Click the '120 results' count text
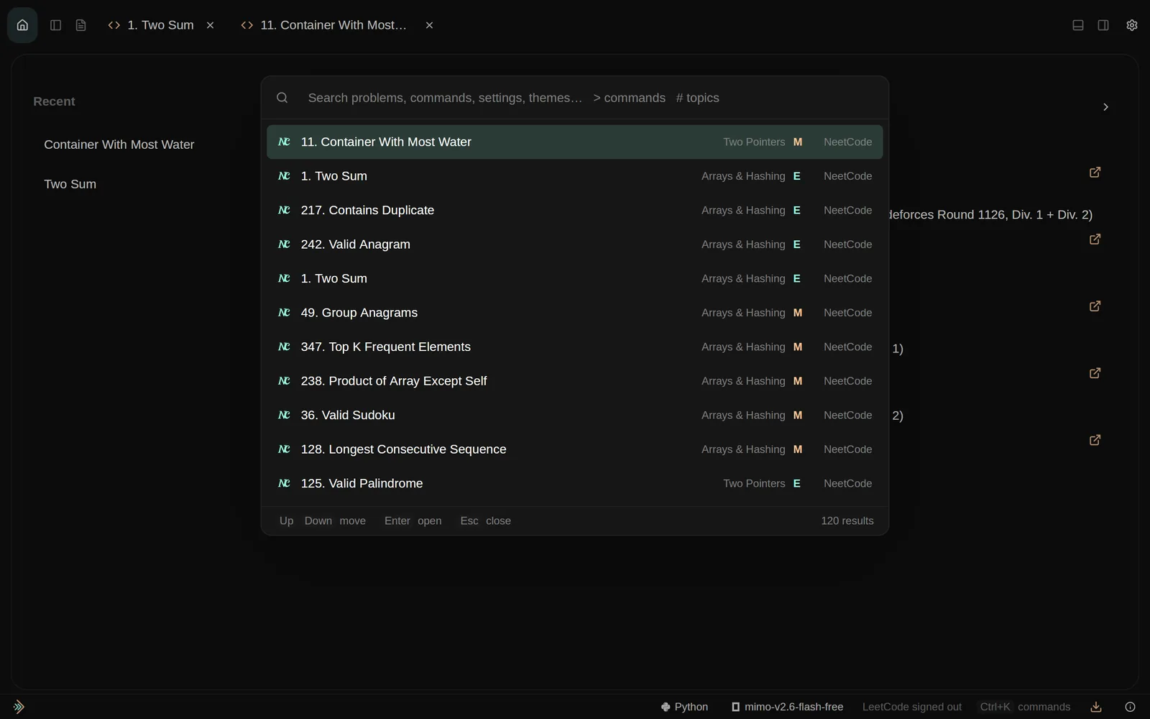This screenshot has width=1150, height=719. pyautogui.click(x=847, y=521)
